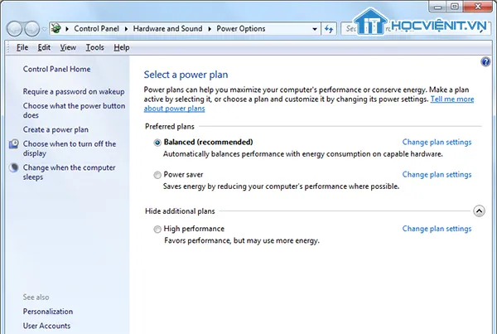
Task: Click shield icon next to turn off display
Action: coord(14,144)
